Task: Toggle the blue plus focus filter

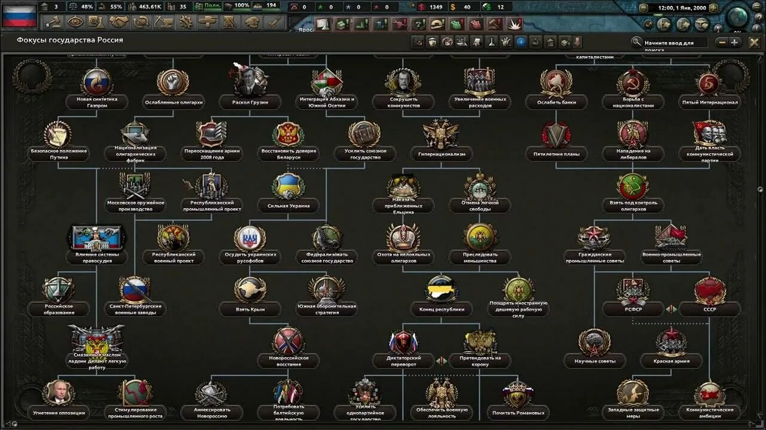Action: click(x=521, y=42)
